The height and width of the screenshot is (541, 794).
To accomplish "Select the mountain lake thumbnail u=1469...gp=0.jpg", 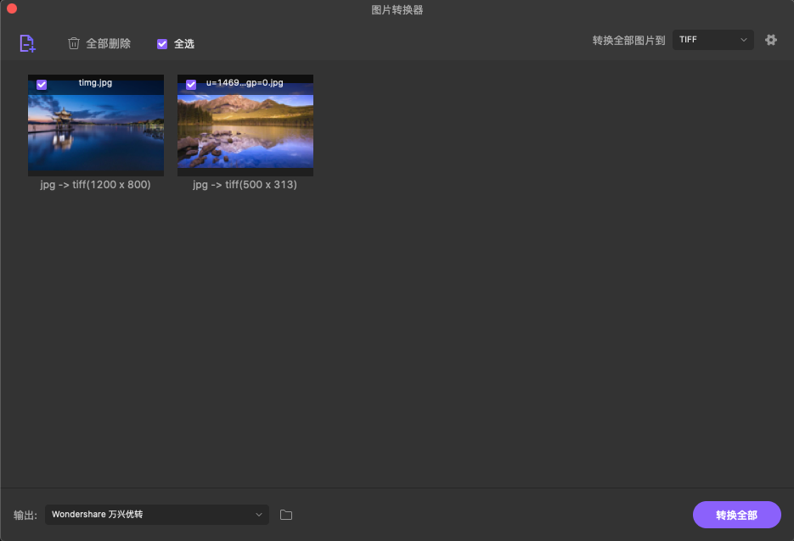I will click(x=245, y=125).
